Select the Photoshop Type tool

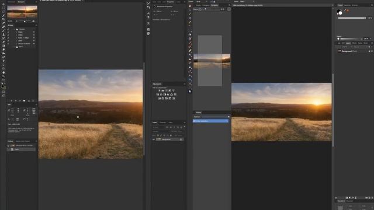tap(4, 61)
